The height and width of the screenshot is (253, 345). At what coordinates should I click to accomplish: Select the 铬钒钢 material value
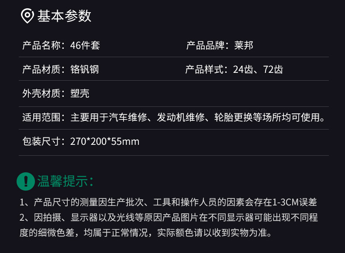[x=84, y=69]
